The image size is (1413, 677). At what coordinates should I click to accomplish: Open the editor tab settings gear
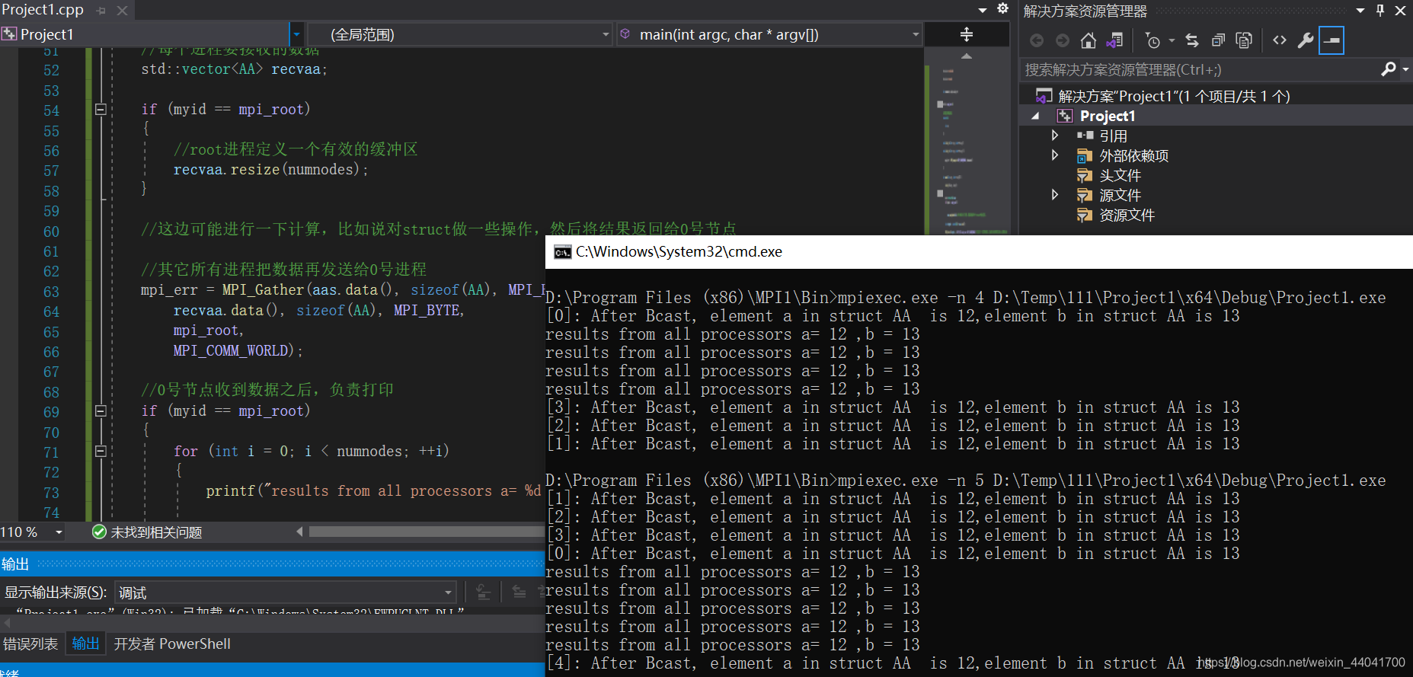coord(1003,8)
